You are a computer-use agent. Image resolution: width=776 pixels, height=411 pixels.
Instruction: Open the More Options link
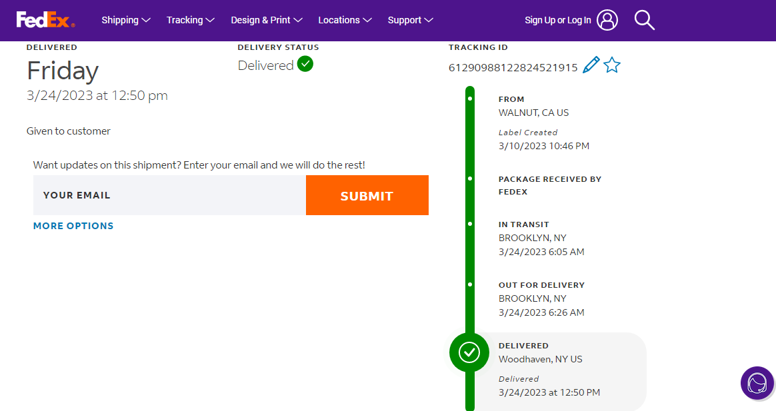point(73,226)
